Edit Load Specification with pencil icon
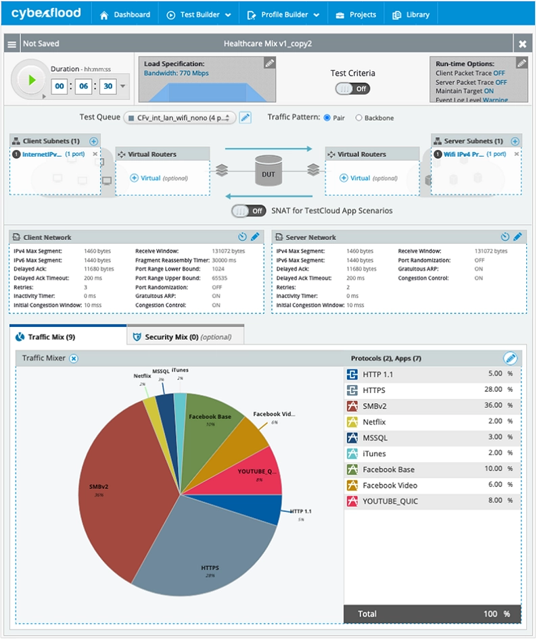The height and width of the screenshot is (639, 537). click(x=269, y=63)
